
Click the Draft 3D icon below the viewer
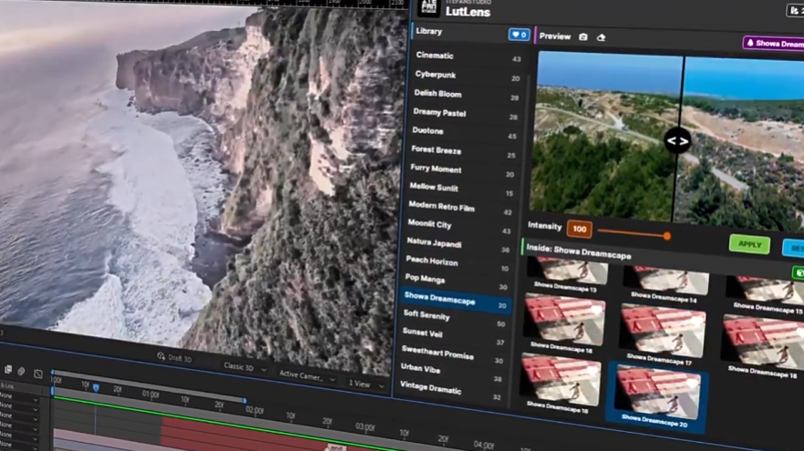point(161,356)
